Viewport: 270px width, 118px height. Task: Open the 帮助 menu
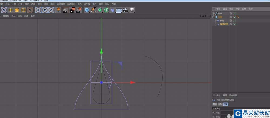(x=114, y=4)
